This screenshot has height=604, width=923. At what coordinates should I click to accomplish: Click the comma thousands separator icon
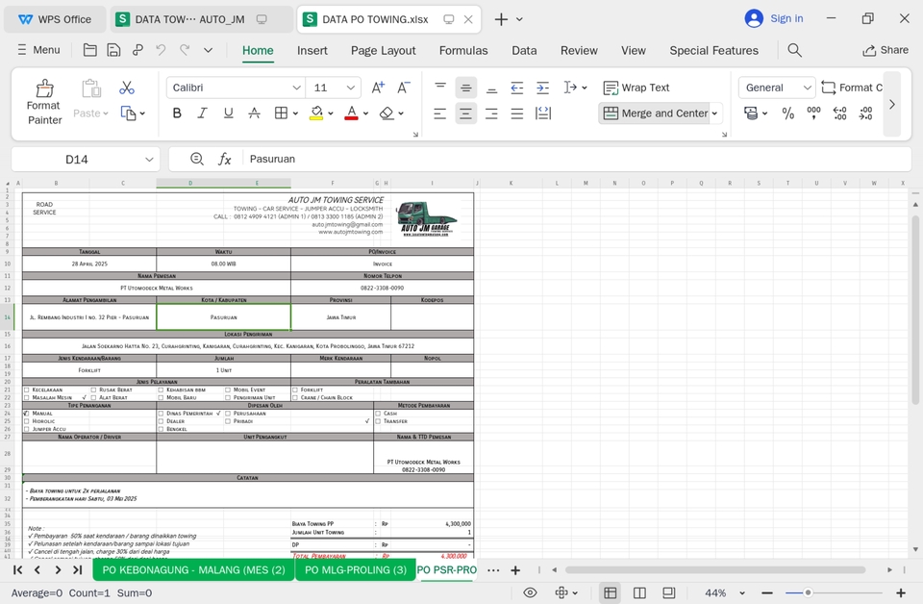point(814,113)
